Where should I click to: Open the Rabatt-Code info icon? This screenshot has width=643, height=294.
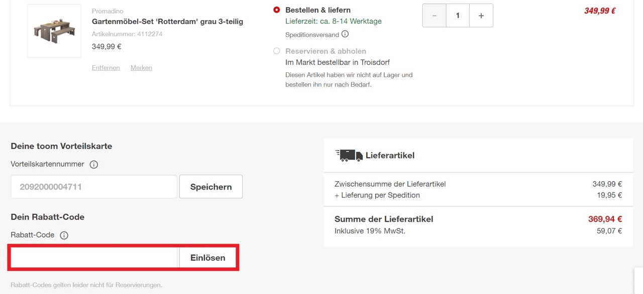tap(63, 235)
